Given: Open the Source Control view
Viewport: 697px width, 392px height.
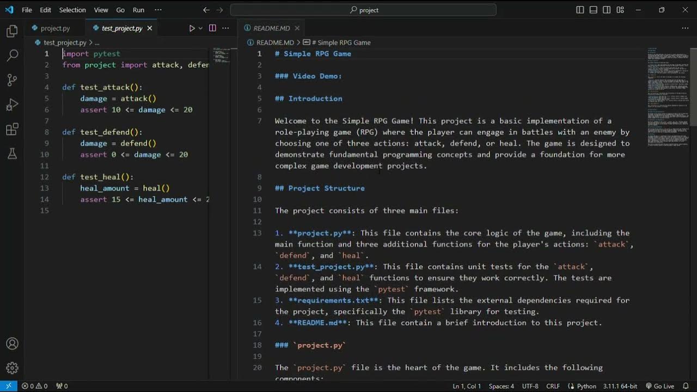Looking at the screenshot, I should pos(12,80).
